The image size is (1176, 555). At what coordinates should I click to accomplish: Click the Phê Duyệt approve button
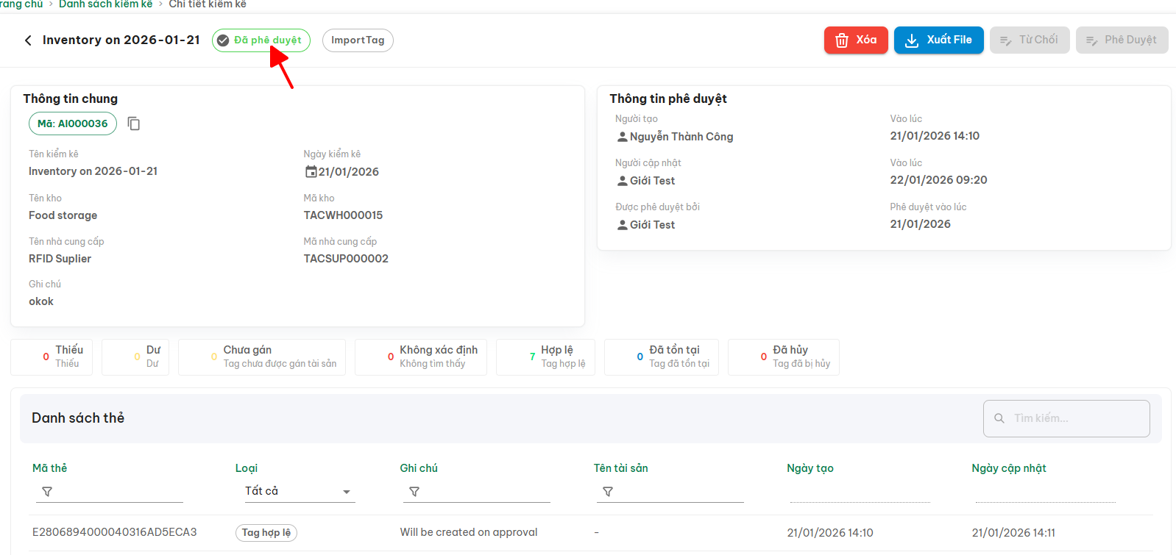[1122, 40]
